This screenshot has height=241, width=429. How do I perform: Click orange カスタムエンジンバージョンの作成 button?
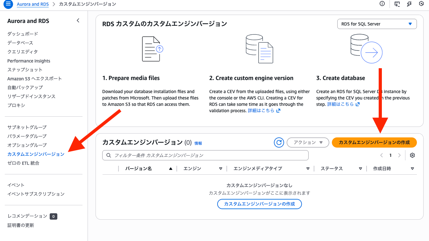(x=374, y=142)
